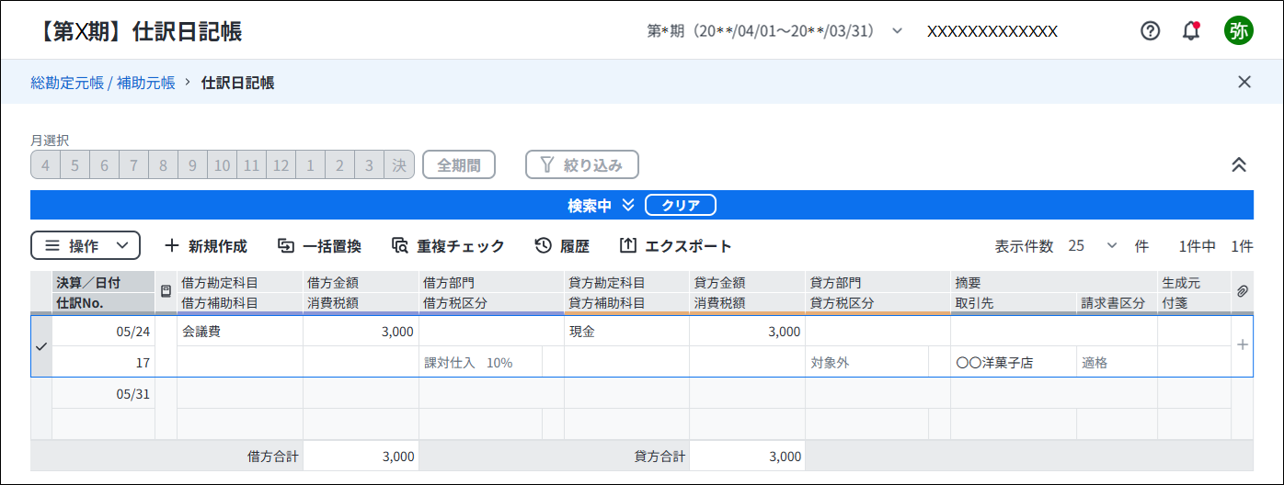Open 一括置換 bulk replace
Viewport: 1284px width, 485px height.
(320, 246)
